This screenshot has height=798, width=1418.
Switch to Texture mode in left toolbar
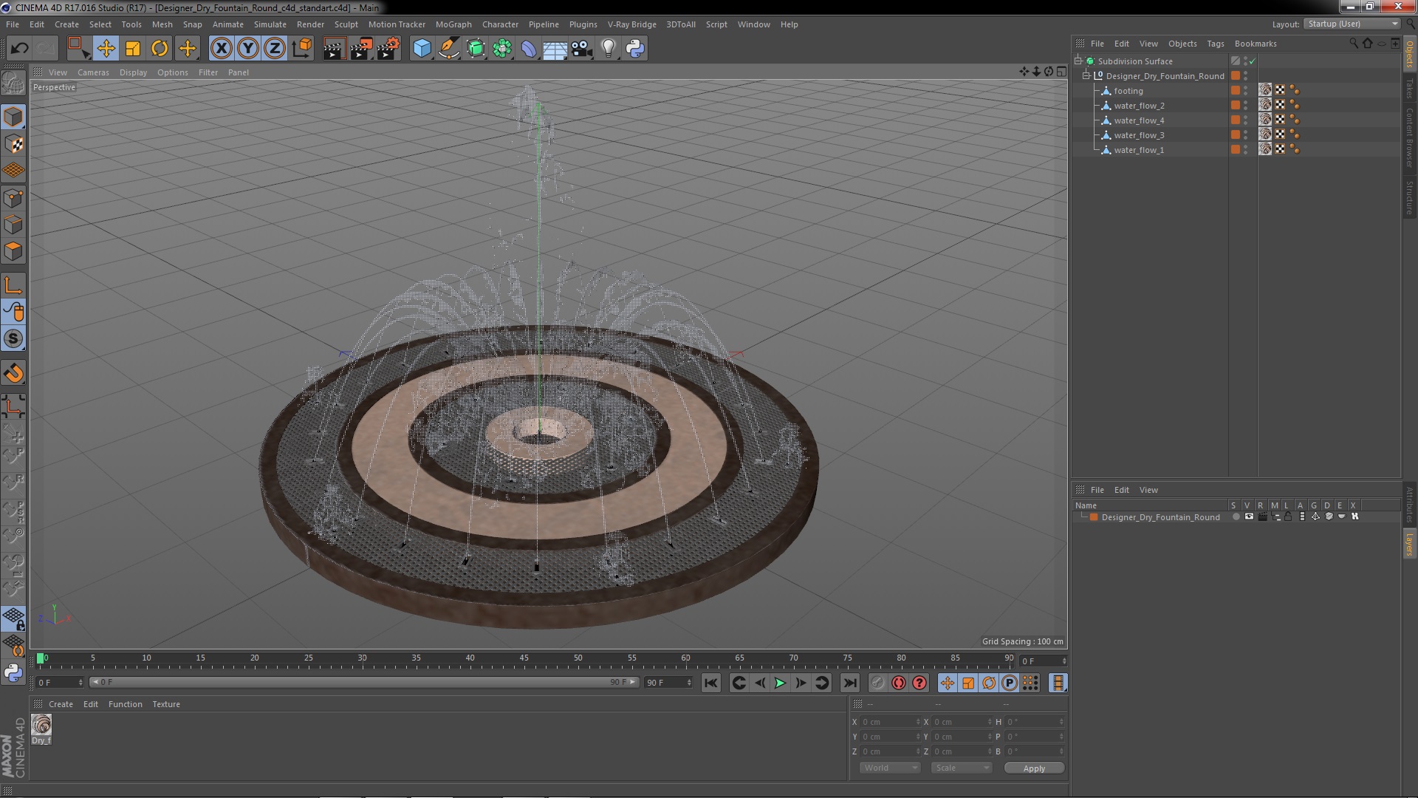point(13,144)
